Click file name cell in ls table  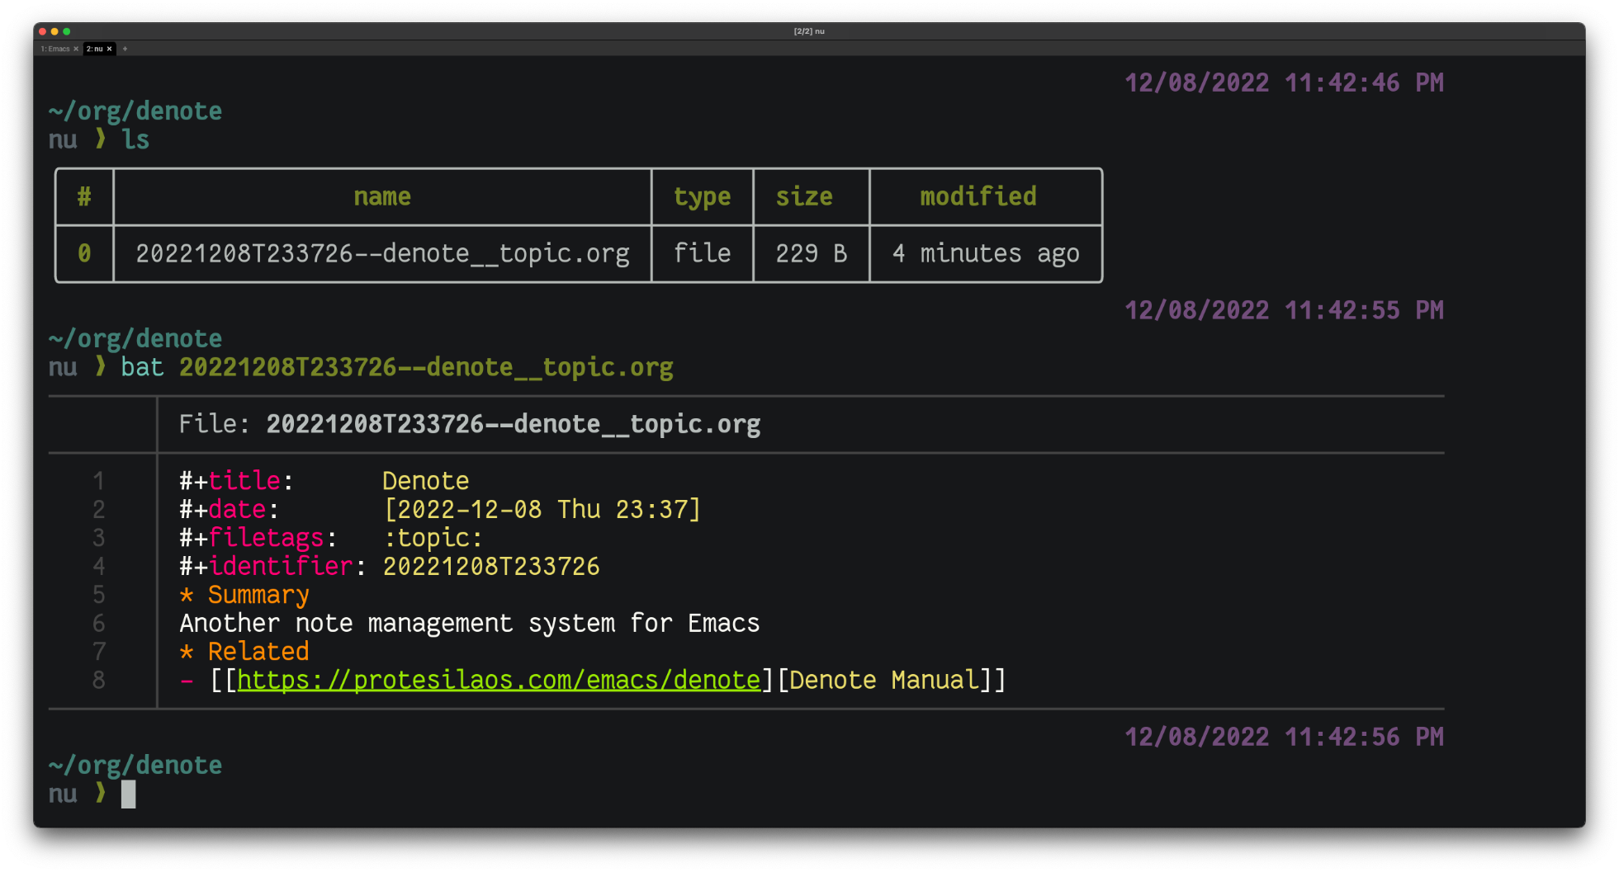pos(382,253)
